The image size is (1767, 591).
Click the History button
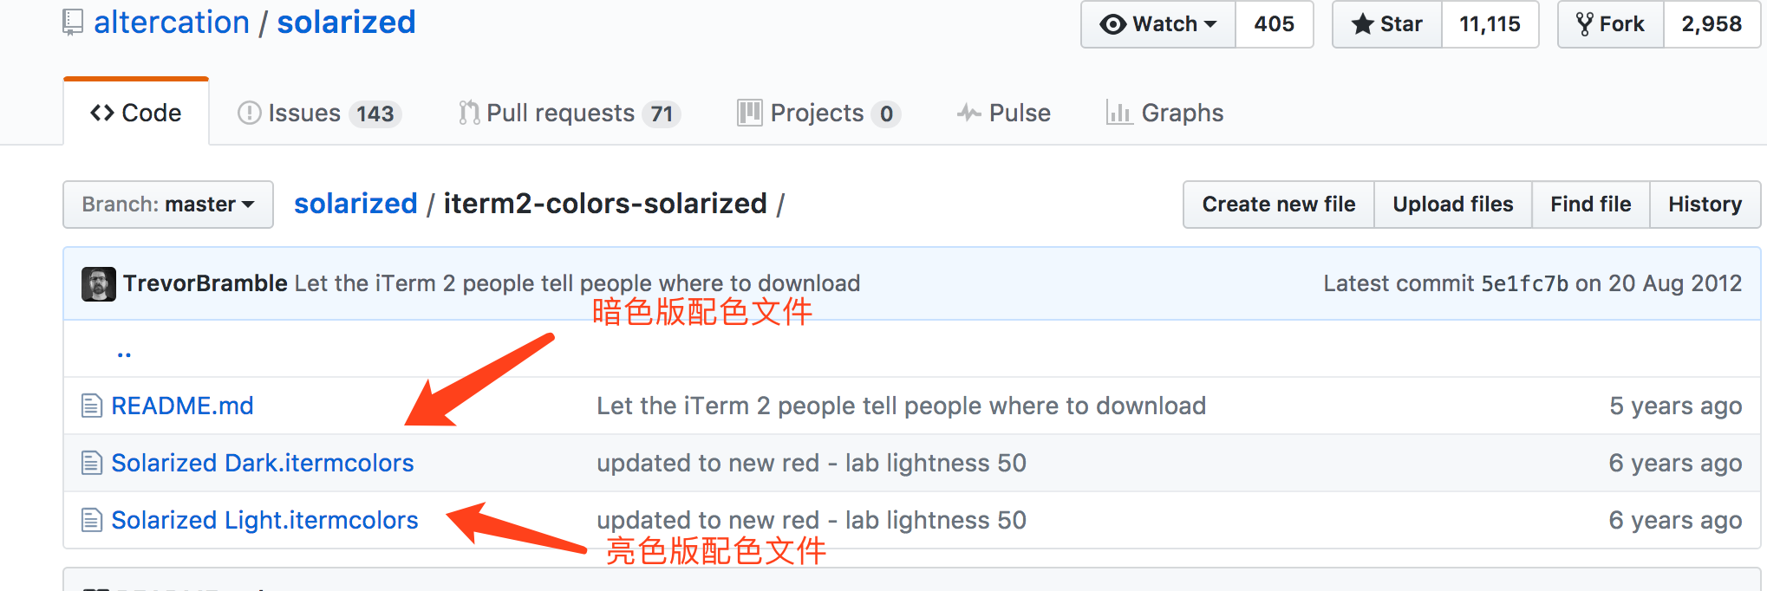(x=1705, y=205)
